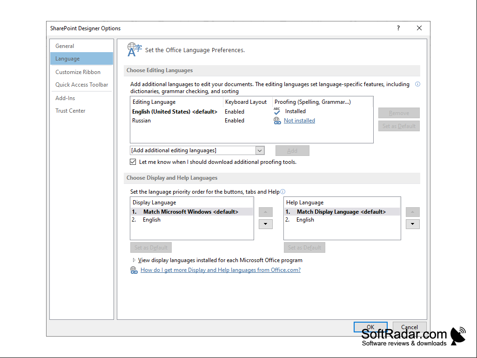
Task: Click the globe icon beside Office.com help link
Action: [134, 270]
